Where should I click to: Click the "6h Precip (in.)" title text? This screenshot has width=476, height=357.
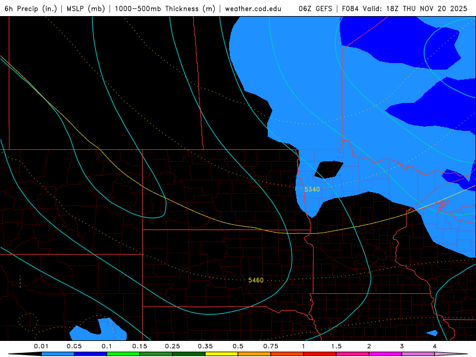(x=31, y=8)
